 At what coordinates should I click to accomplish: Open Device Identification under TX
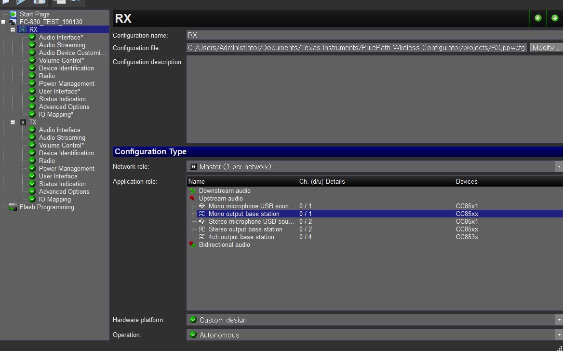(67, 153)
